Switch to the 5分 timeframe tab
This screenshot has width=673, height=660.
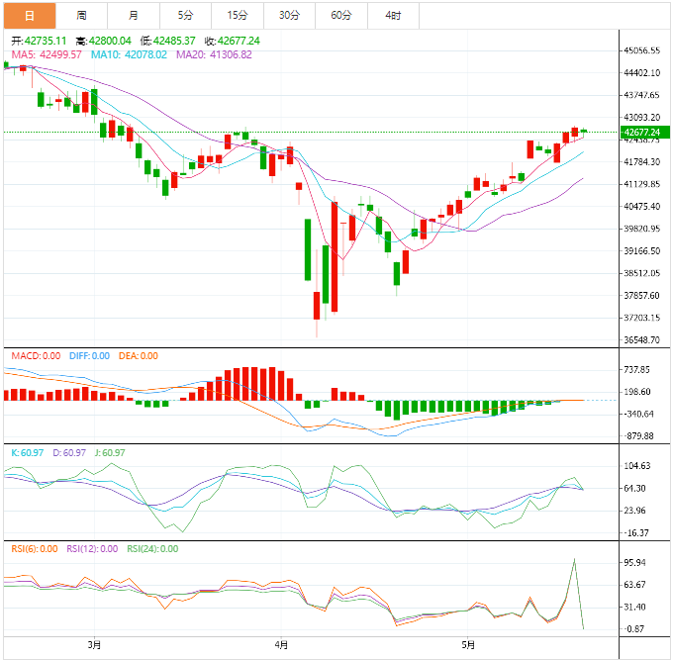(x=185, y=15)
